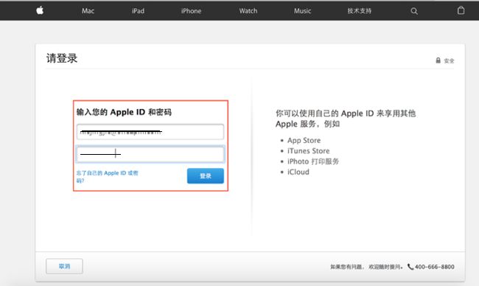The image size is (479, 286).
Task: Click the 输入您的 Apple ID 和密码 heading
Action: coord(124,112)
